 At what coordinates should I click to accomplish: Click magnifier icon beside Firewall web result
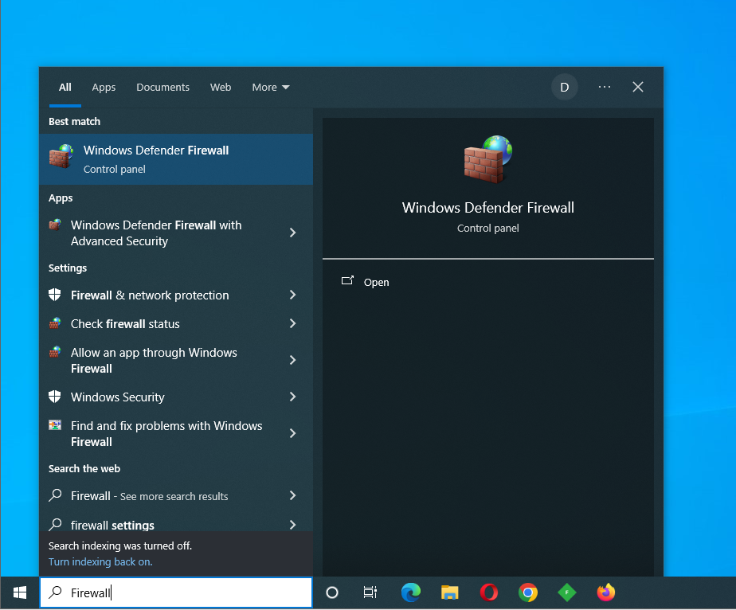click(56, 495)
